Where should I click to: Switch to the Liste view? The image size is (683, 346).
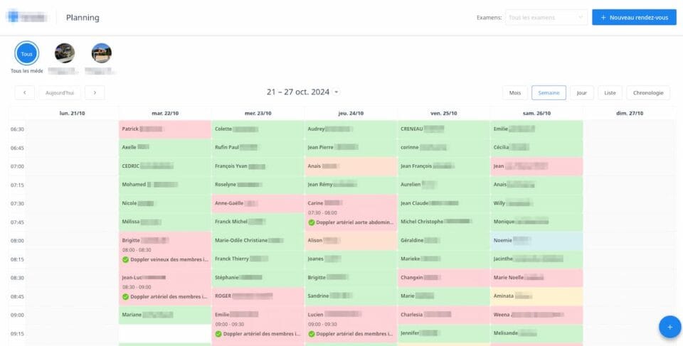point(610,92)
